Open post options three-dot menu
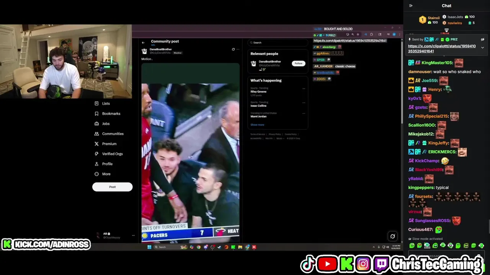The image size is (490, 275). pyautogui.click(x=238, y=49)
